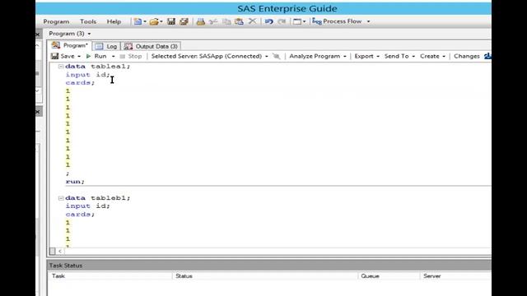Click the Stop button
Screen dimensions: 527x296
click(131, 56)
